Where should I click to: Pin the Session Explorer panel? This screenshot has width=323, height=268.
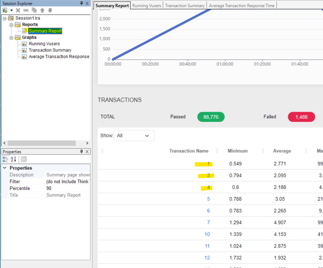click(x=81, y=3)
